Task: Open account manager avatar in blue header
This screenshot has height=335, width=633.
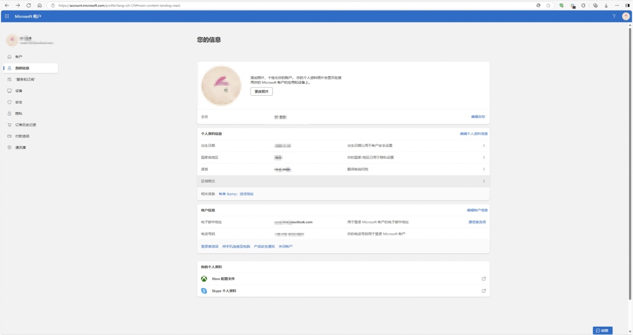Action: [x=626, y=16]
